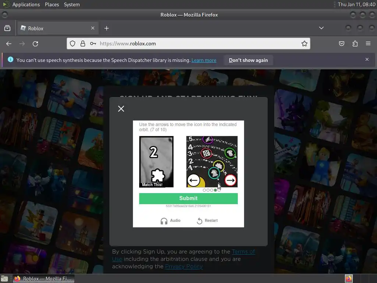Open the Places menu
This screenshot has height=283, width=377.
pos(52,4)
